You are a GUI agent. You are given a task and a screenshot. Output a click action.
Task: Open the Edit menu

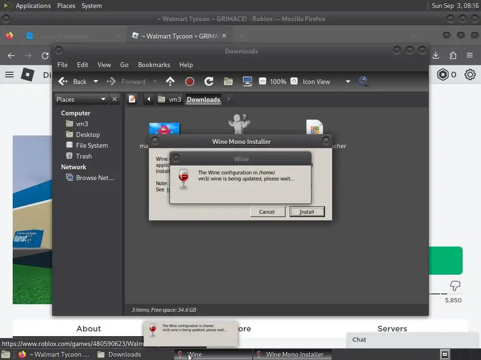[83, 65]
